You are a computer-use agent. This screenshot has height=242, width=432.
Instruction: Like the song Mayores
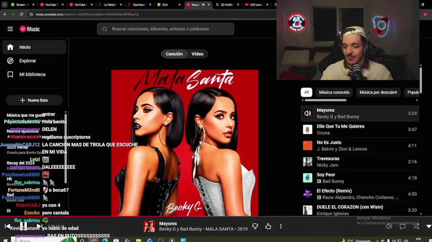(x=268, y=227)
